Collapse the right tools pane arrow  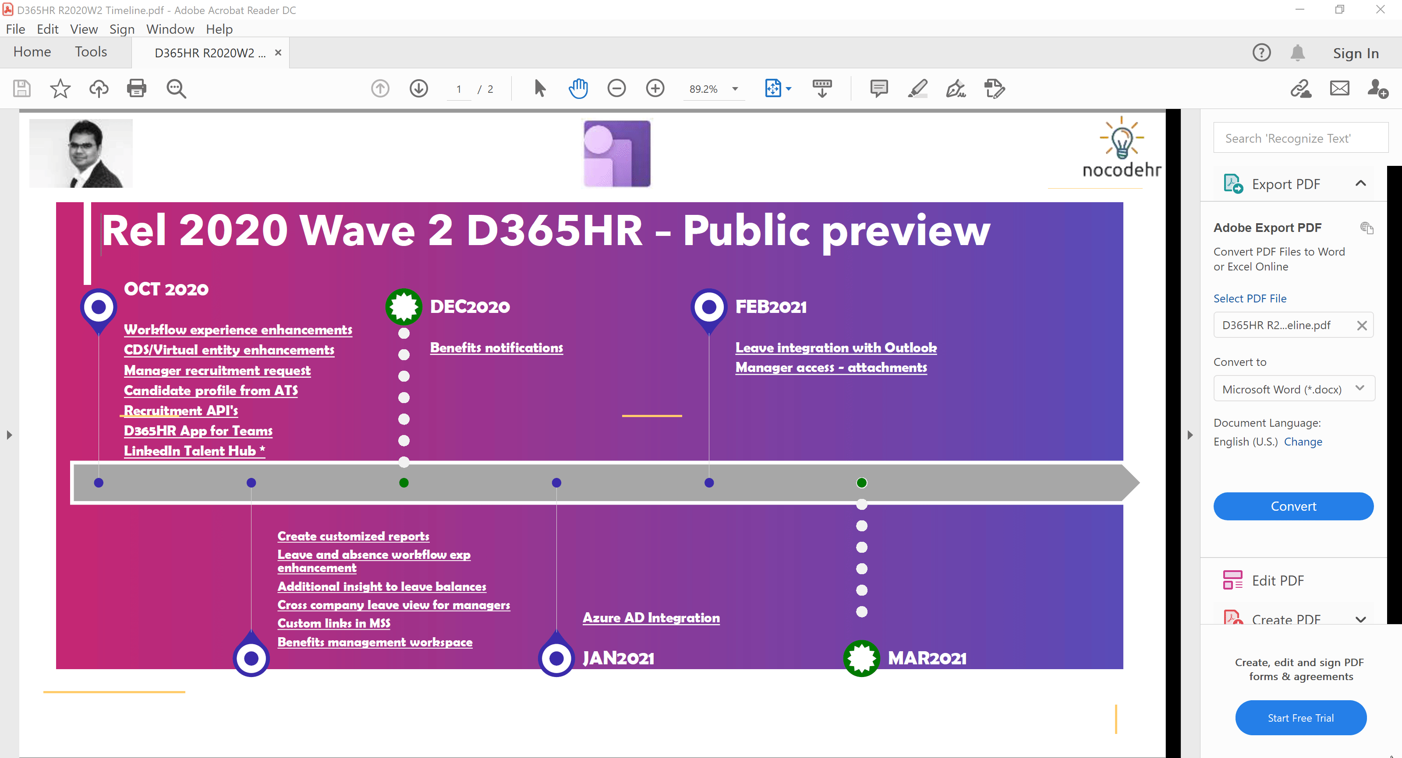tap(1190, 435)
